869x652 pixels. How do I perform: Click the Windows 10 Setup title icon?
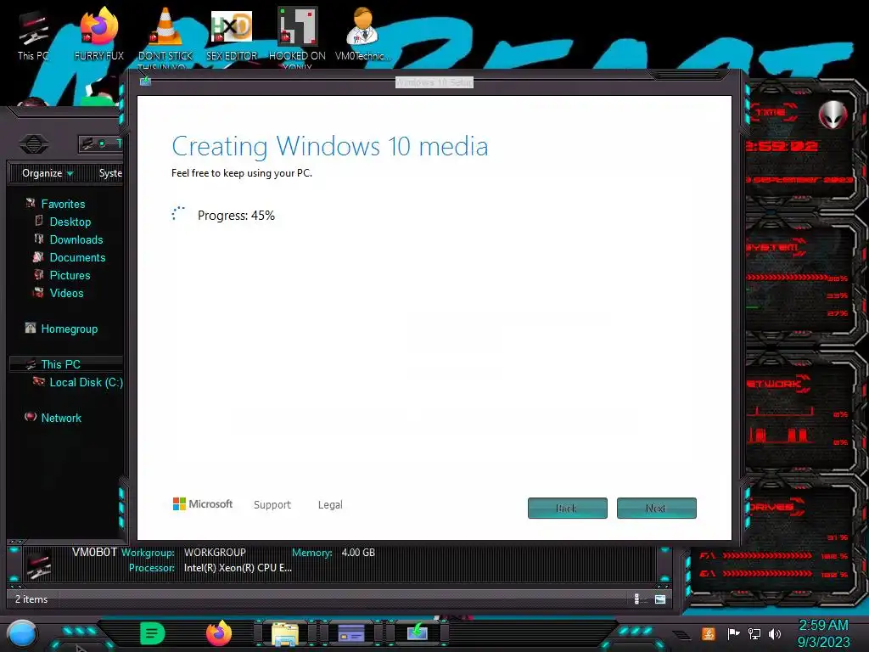[x=145, y=81]
